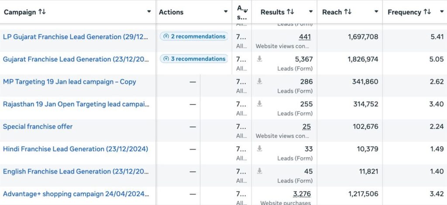
Task: Open the 3 recommendations badge
Action: coord(194,59)
